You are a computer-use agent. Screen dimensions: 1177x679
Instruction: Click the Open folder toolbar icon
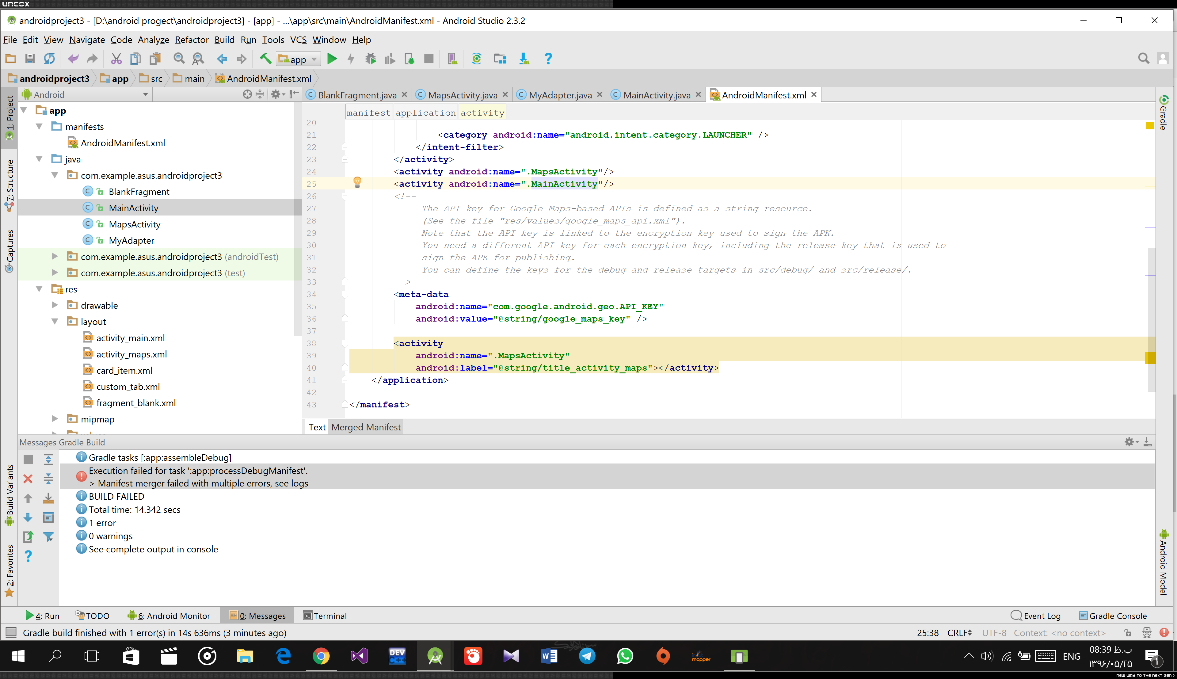coord(10,59)
